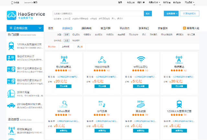Select the car VIN lookup sidebar icon
The width and height of the screenshot is (207, 140).
pyautogui.click(x=11, y=105)
